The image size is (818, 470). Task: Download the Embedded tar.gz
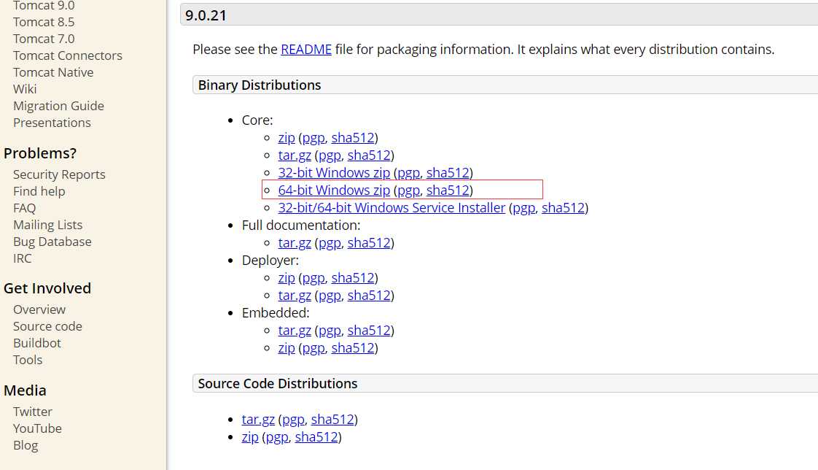click(x=295, y=331)
